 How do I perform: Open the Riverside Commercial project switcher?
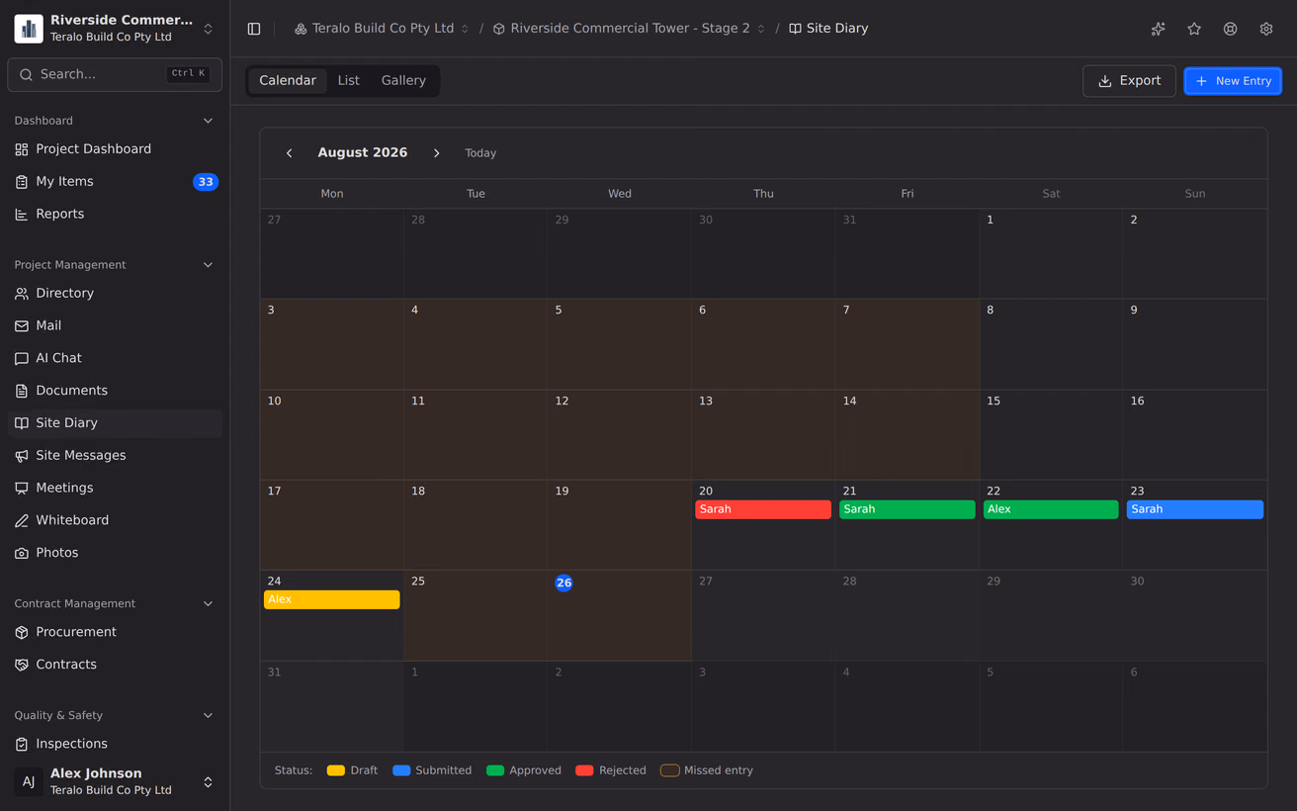[115, 29]
